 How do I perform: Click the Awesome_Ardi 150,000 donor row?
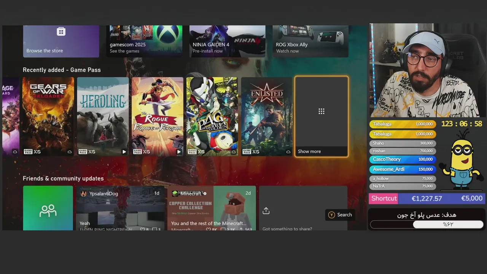[x=403, y=169]
